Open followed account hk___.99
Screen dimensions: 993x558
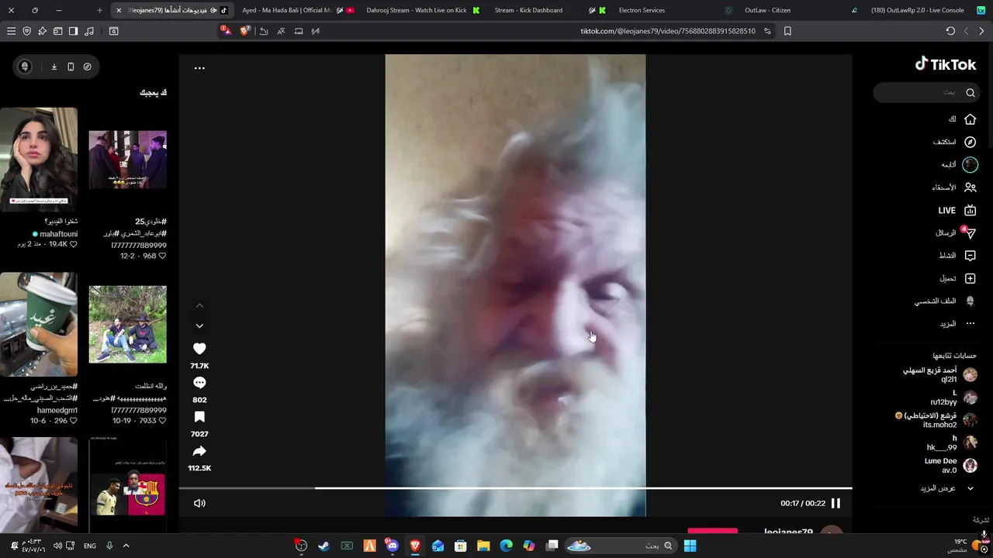(951, 443)
